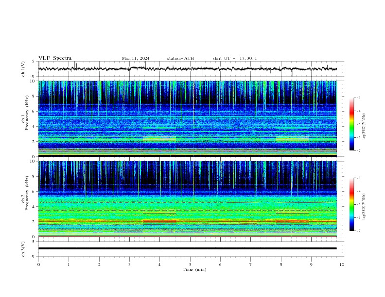
Task: Click the "VLF Spectra" title text
Action: coord(55,58)
